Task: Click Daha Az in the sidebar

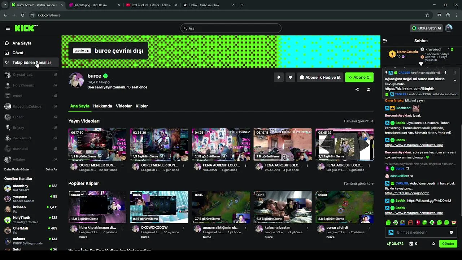Action: (51, 169)
